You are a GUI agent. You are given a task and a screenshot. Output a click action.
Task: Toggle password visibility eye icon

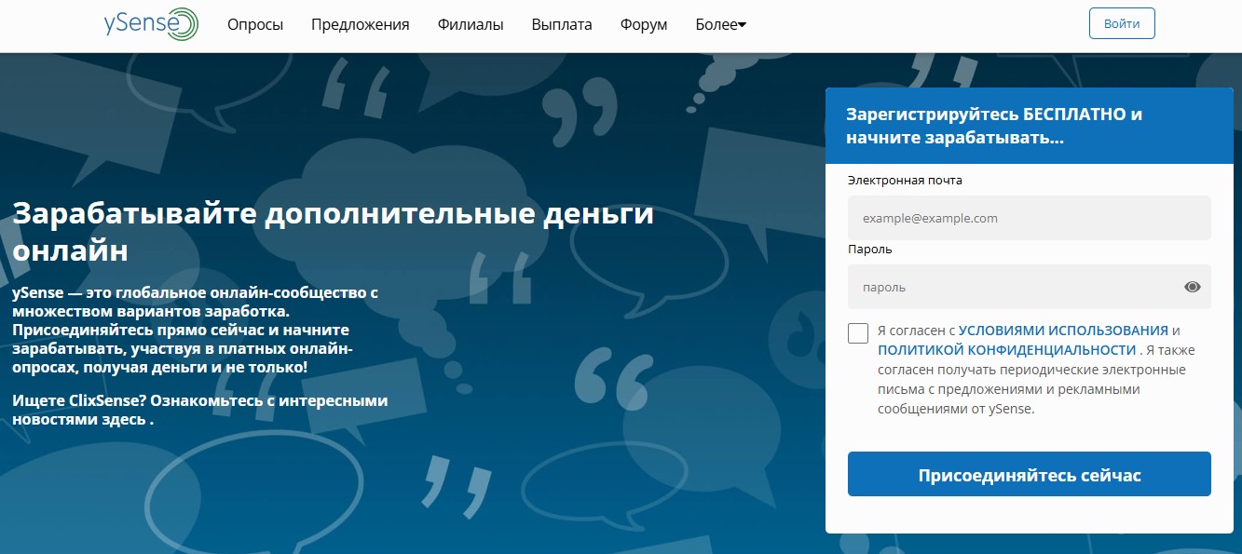point(1193,287)
